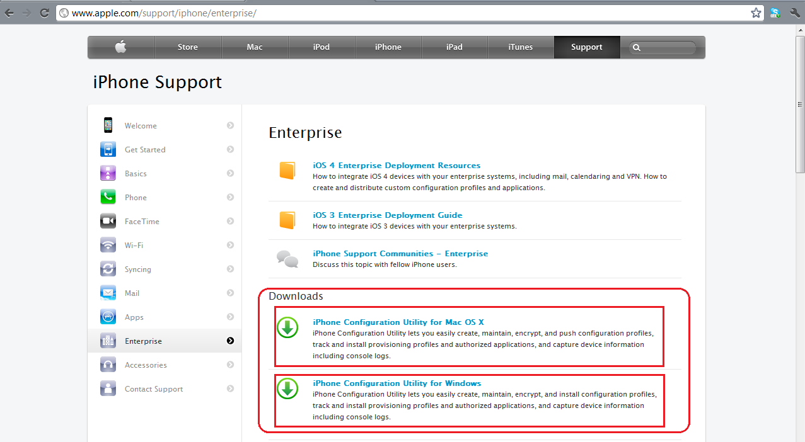This screenshot has height=442, width=805.
Task: Click the iPhone Support page heading
Action: pos(158,82)
